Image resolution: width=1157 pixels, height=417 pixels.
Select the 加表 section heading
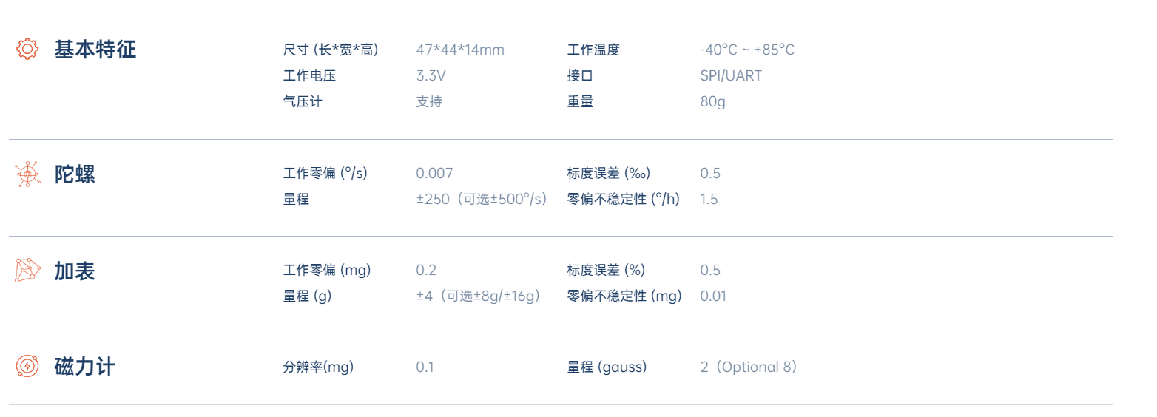click(x=75, y=271)
